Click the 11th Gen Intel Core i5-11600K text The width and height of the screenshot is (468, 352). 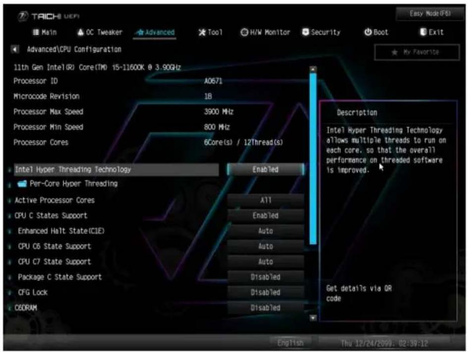click(97, 67)
